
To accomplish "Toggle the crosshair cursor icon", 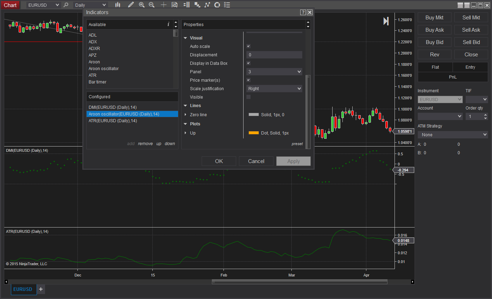I will tap(164, 5).
